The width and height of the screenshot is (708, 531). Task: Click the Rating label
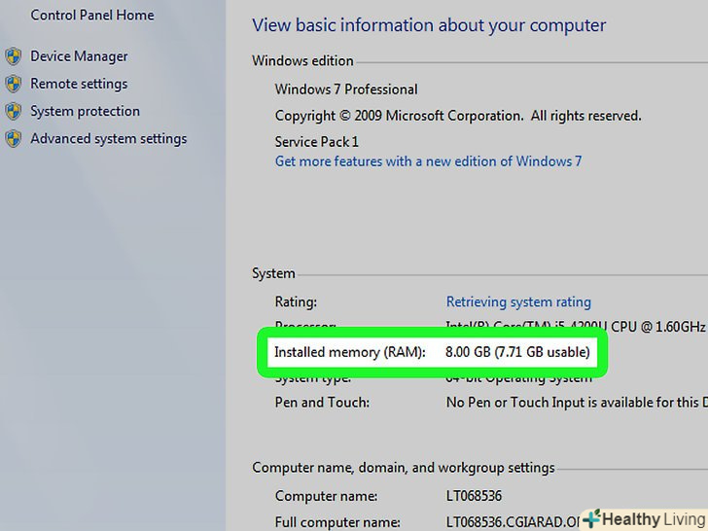coord(296,301)
